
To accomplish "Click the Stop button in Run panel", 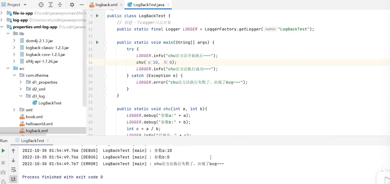I will click(3, 163).
